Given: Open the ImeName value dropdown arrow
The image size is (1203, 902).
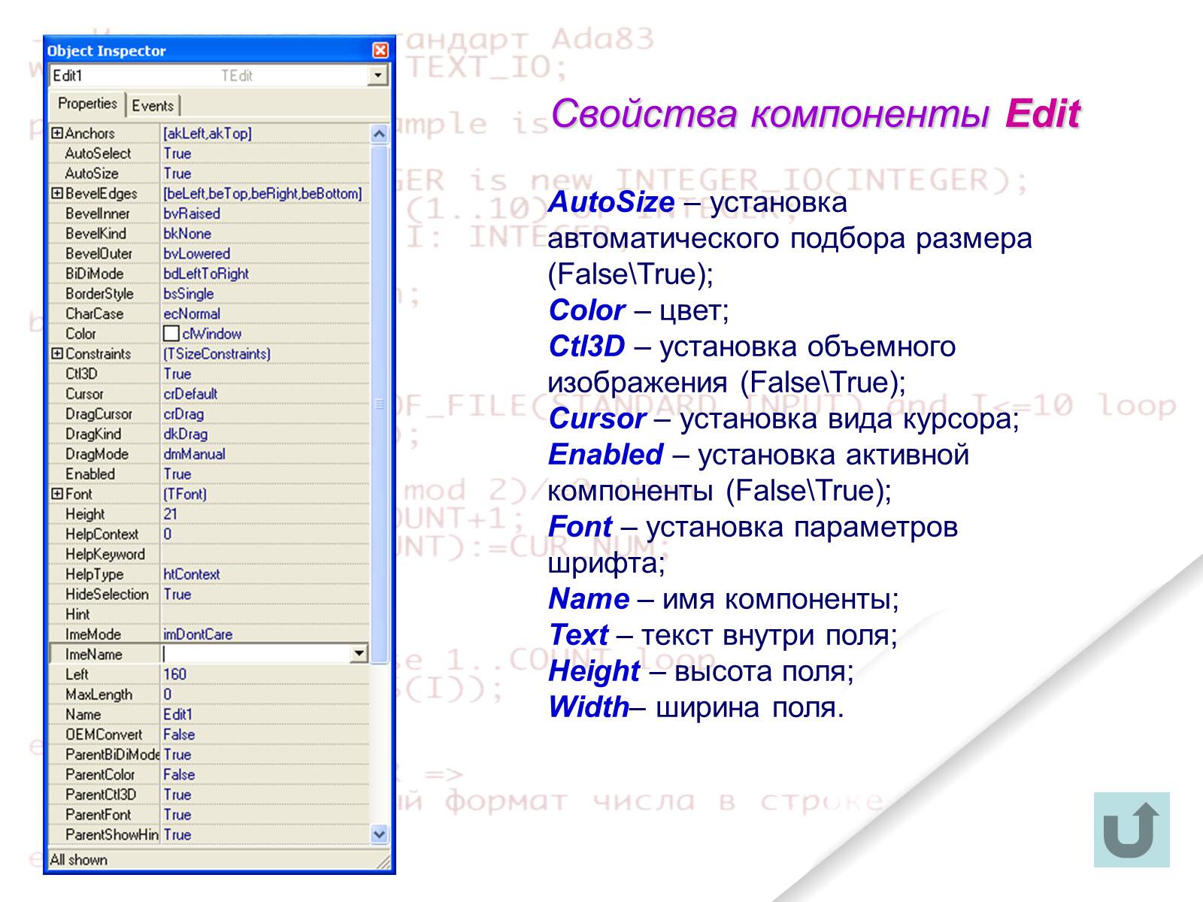Looking at the screenshot, I should point(359,654).
